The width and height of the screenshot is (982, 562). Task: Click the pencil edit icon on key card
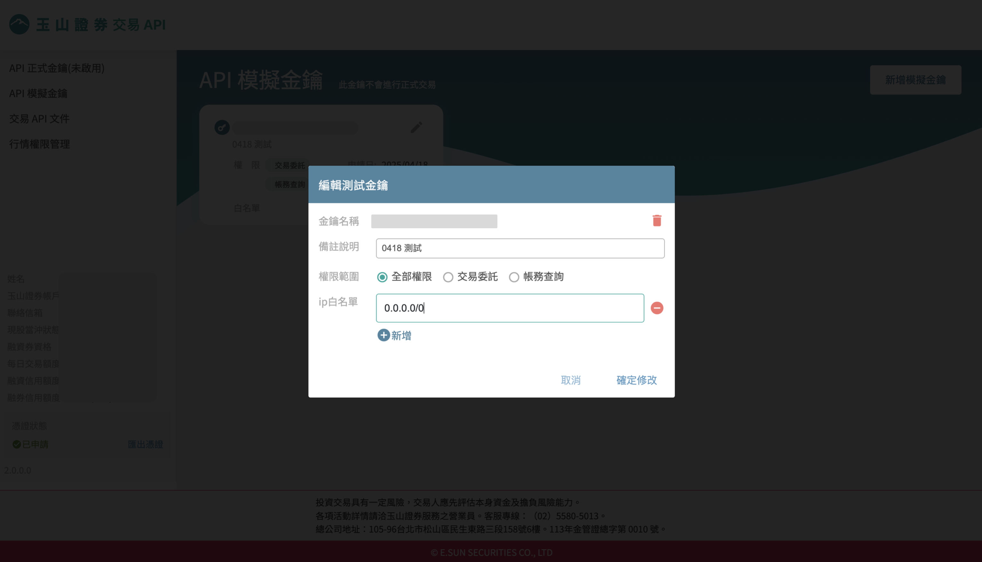pyautogui.click(x=416, y=127)
